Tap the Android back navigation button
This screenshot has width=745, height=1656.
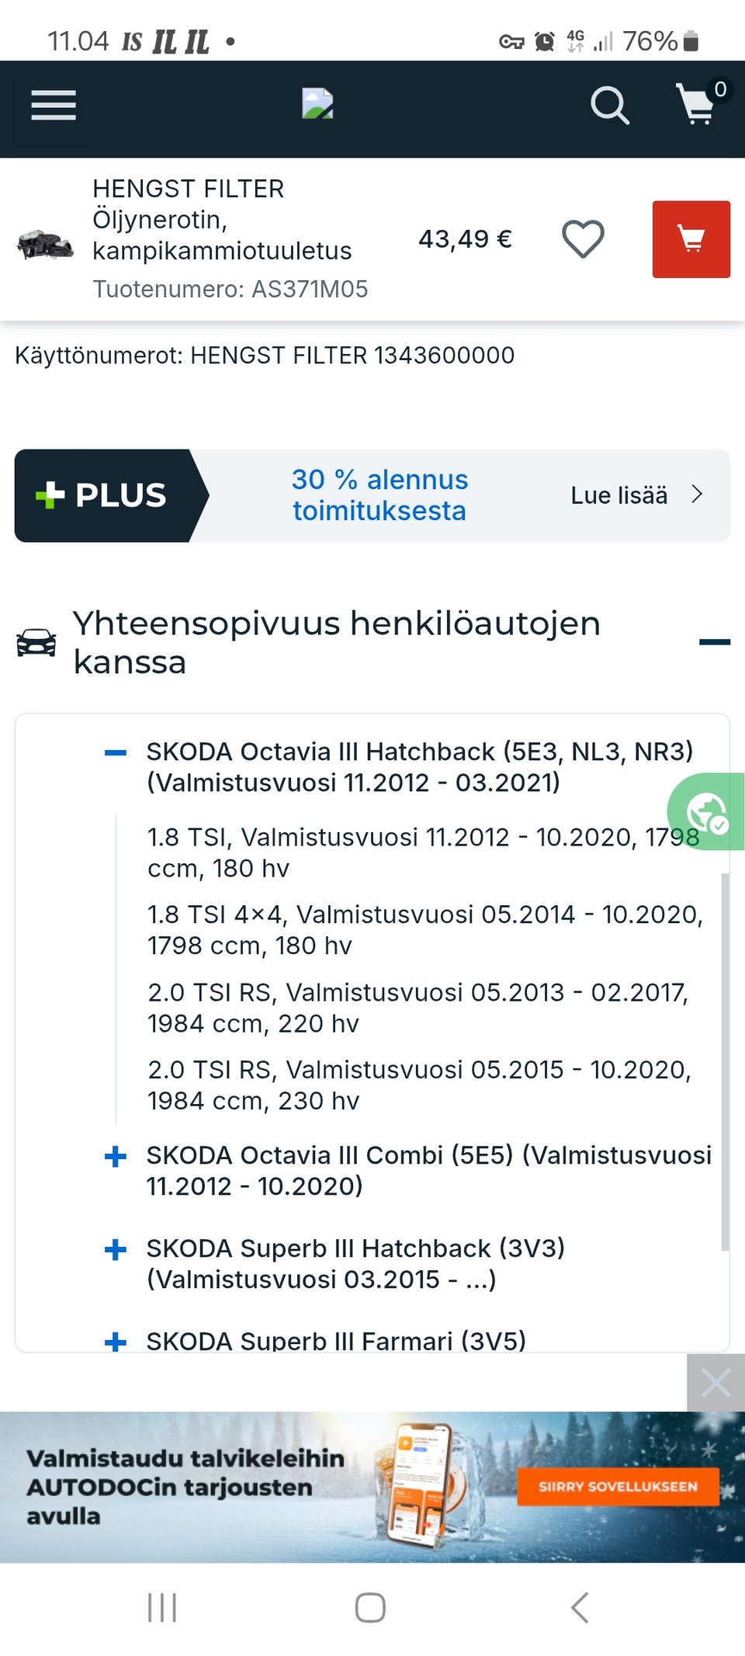580,1607
